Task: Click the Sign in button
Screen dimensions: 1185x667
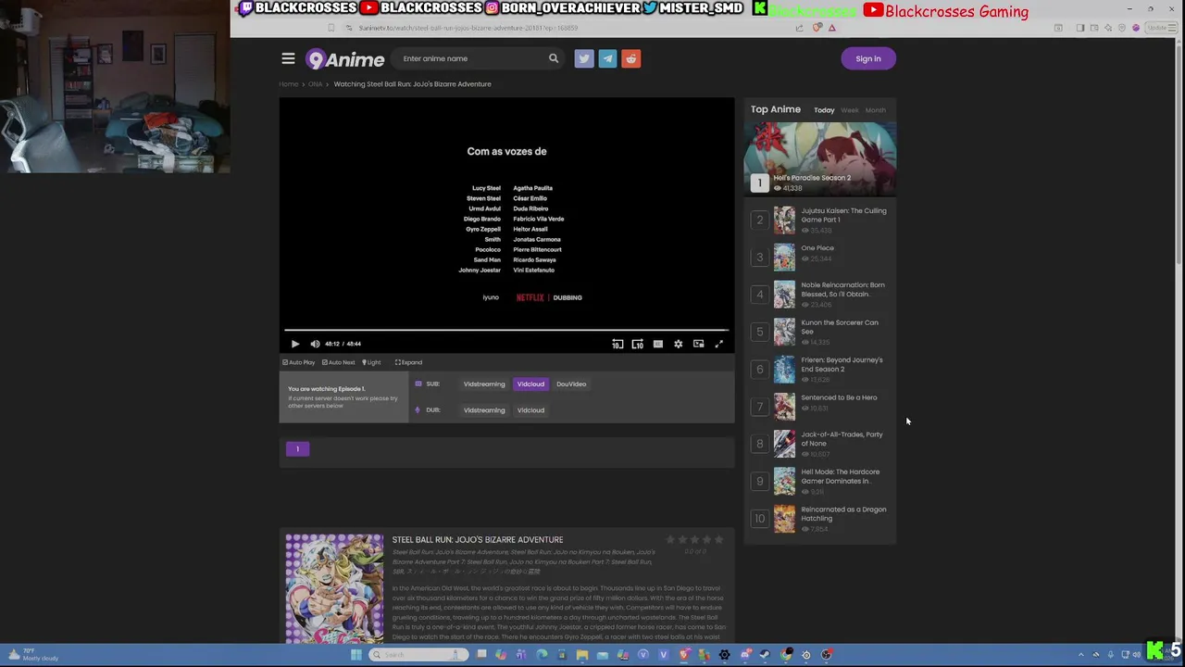Action: (868, 58)
